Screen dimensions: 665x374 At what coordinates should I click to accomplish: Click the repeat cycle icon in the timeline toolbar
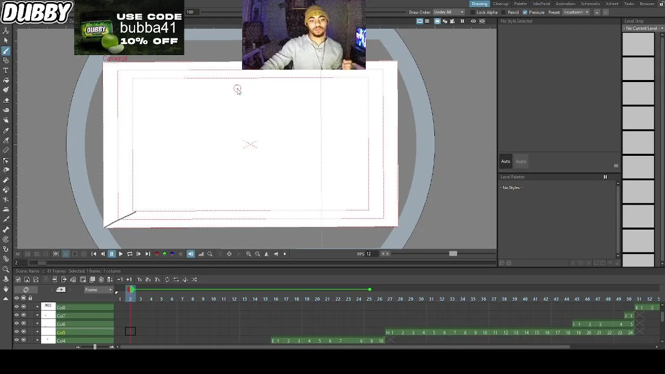click(x=167, y=279)
